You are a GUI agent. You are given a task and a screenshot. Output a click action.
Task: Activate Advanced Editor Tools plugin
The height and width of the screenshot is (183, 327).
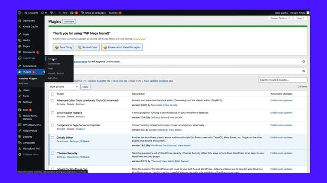(x=61, y=104)
